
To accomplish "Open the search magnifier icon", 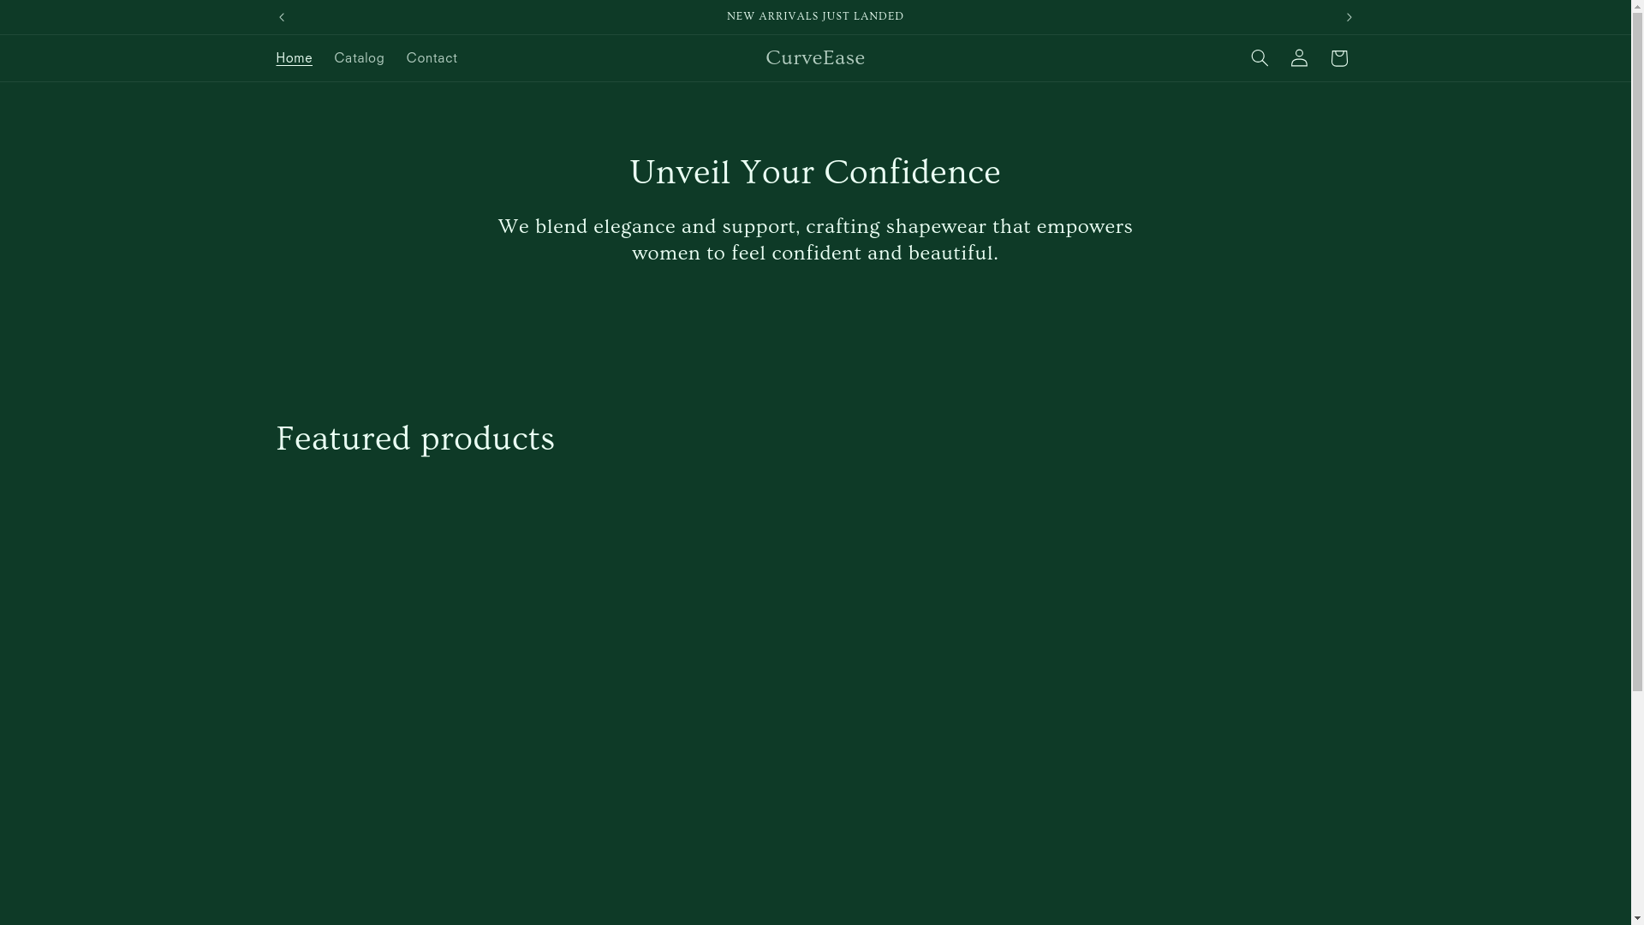I will [x=1259, y=58].
